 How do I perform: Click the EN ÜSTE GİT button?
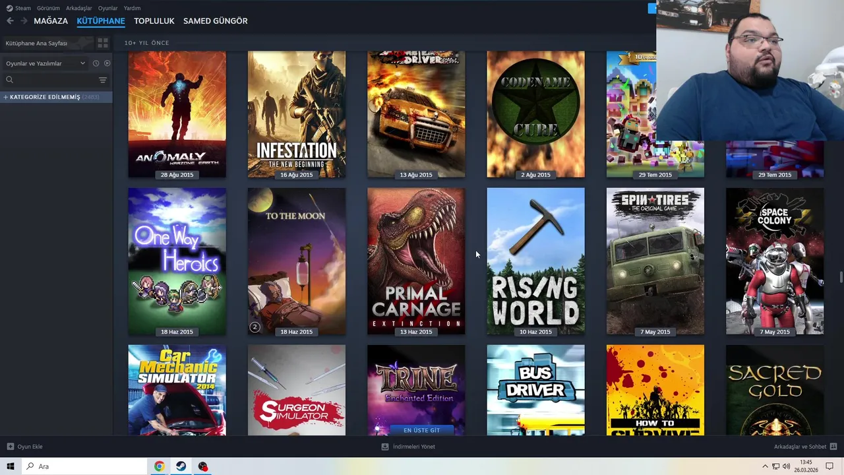pos(421,430)
